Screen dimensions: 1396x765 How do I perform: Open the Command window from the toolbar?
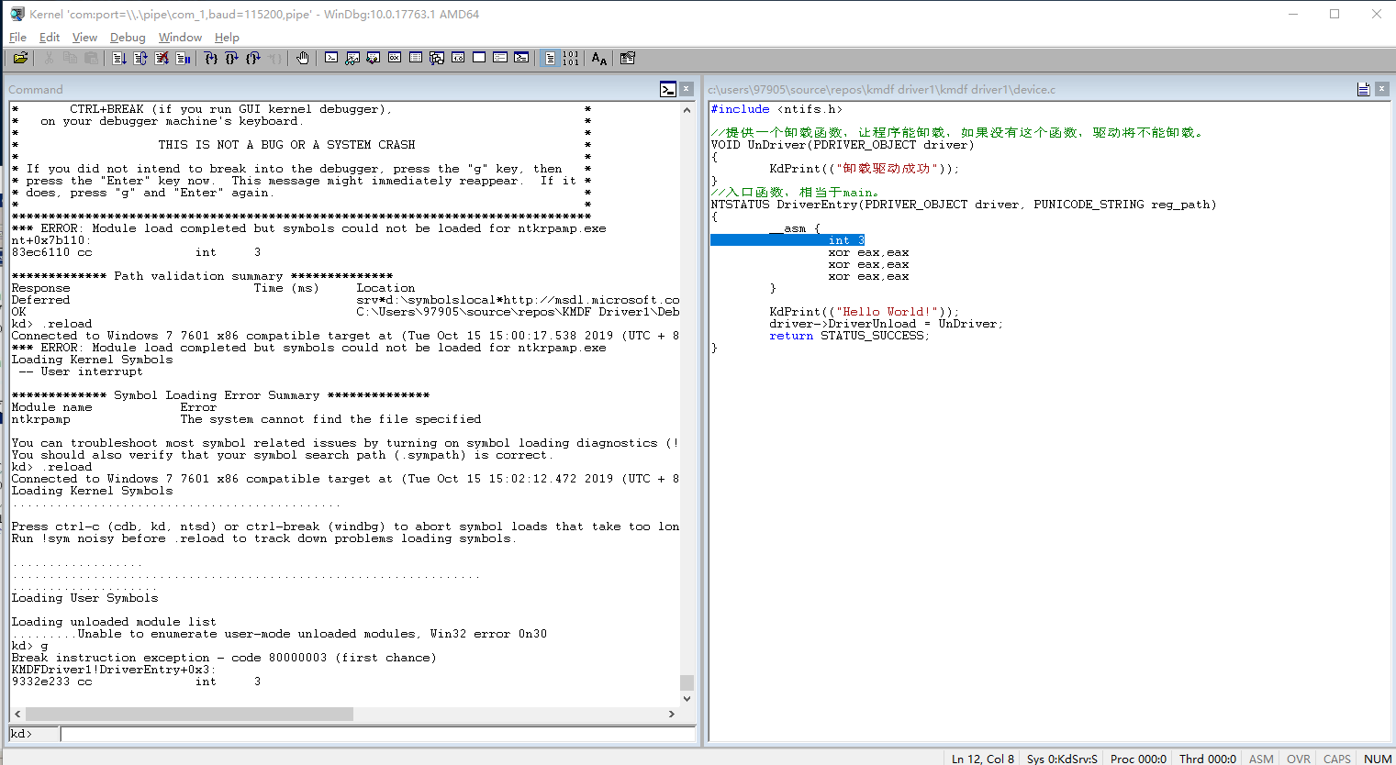coord(331,58)
